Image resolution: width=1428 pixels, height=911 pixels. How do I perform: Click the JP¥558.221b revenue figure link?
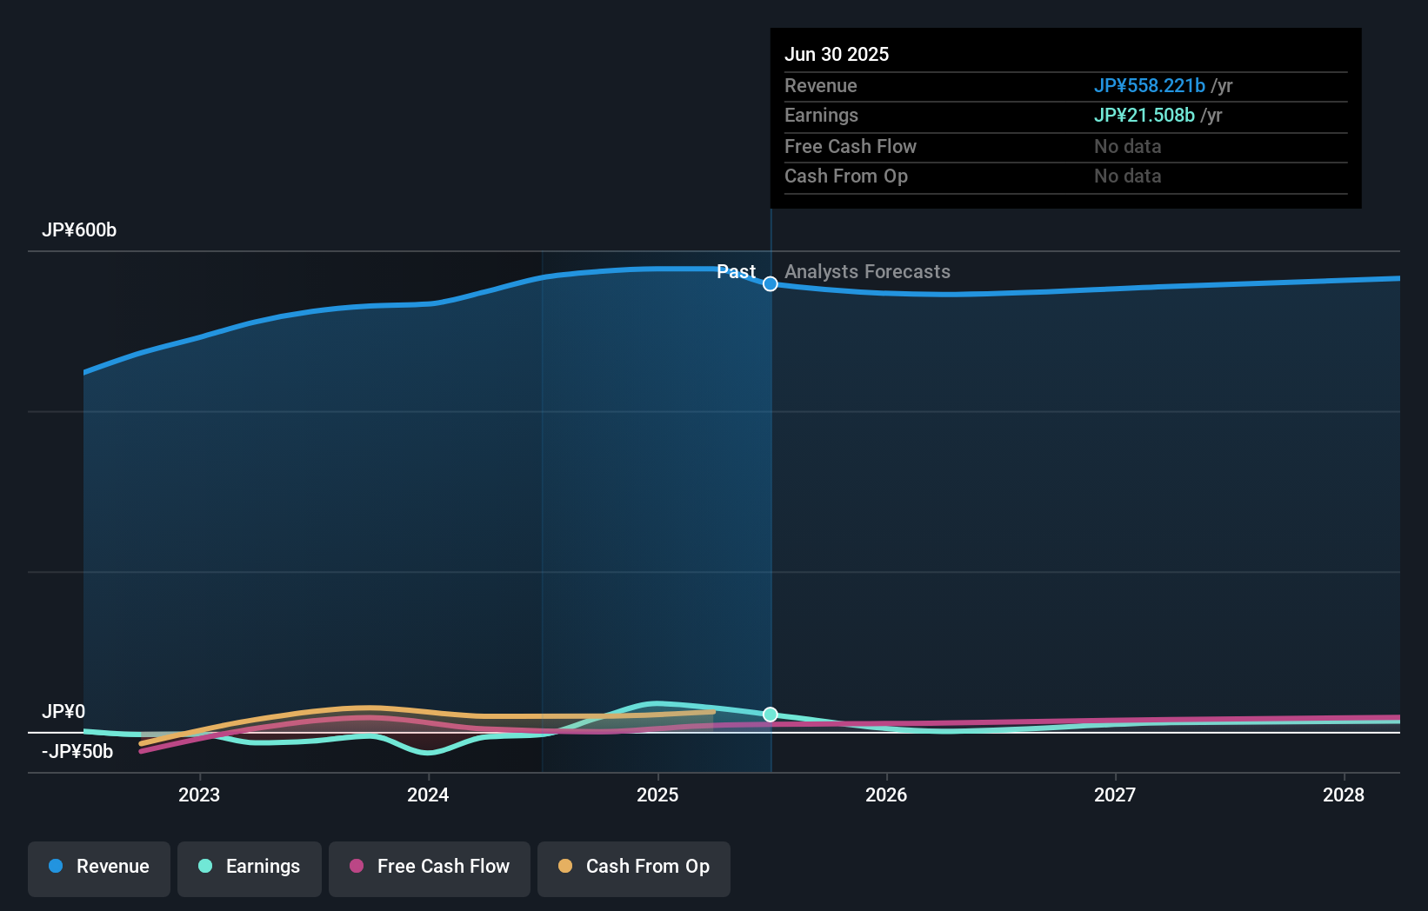1150,86
